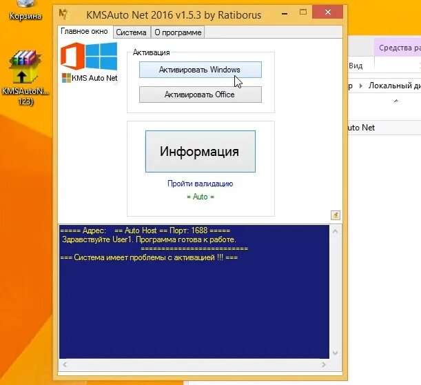Select the …uto Net file row in Explorer window
Image resolution: width=421 pixels, height=385 pixels.
pos(384,128)
